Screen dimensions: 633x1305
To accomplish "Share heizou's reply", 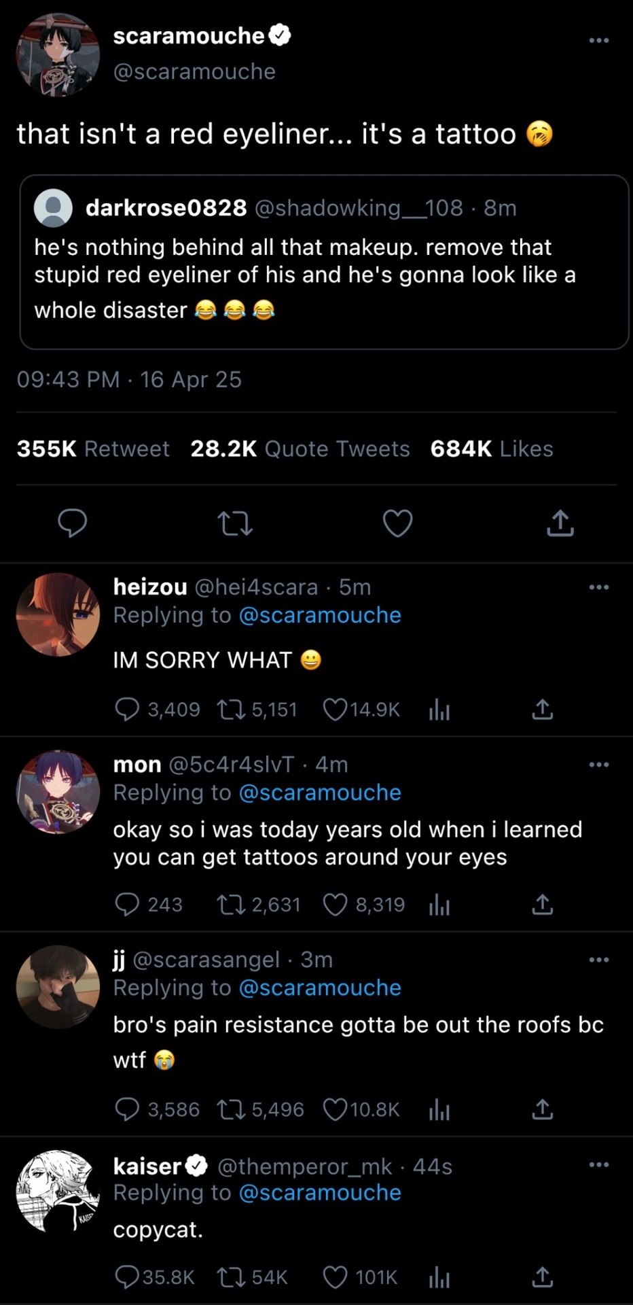I will 542,710.
